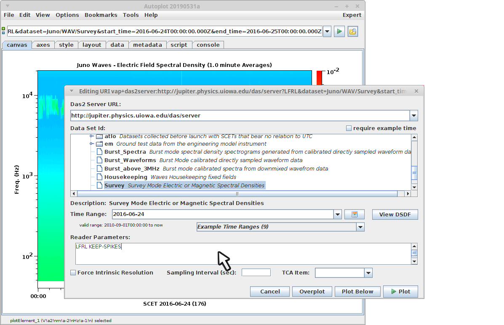Image resolution: width=504 pixels, height=325 pixels.
Task: Enable Force Intrinsic Resolution checkbox
Action: (x=73, y=273)
